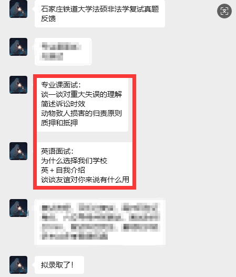Select the 拟录取了！ message bubble
This screenshot has width=236, height=277.
59,265
